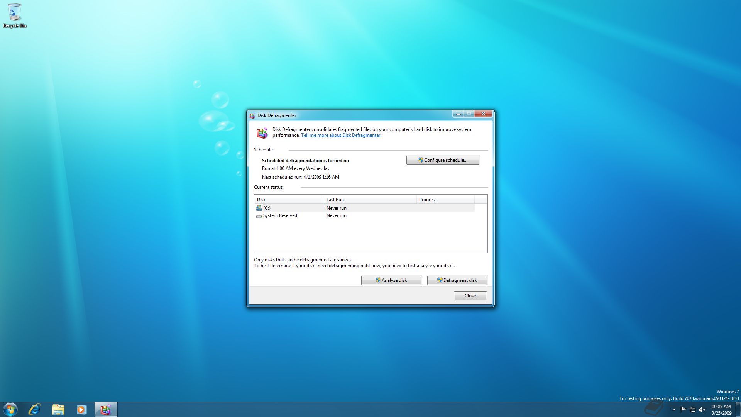Click the Last Run column header
Screen dimensions: 741x417
coord(370,200)
